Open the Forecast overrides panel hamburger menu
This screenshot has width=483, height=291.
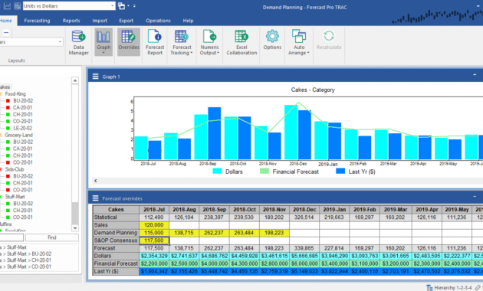point(96,198)
